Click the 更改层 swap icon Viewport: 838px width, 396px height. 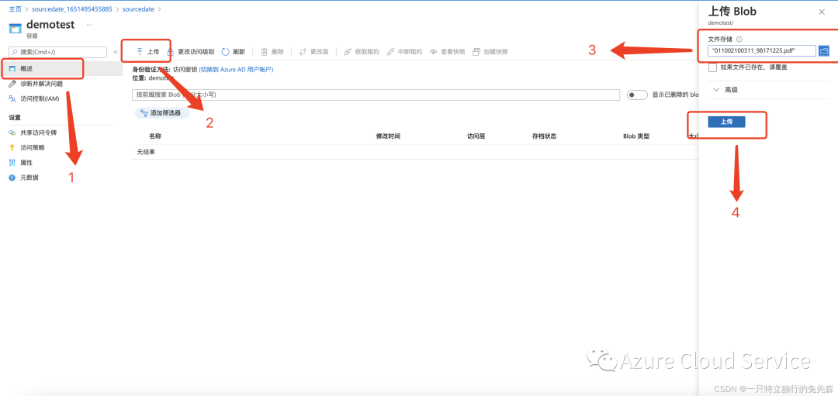[x=303, y=52]
